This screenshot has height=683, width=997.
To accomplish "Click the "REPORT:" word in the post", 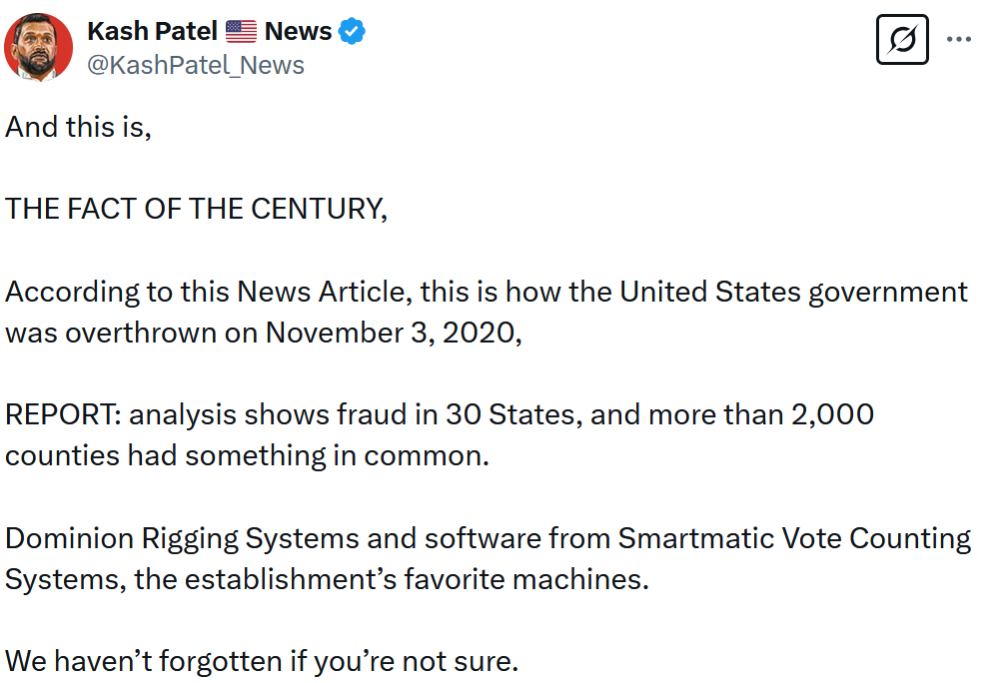I will click(x=63, y=414).
